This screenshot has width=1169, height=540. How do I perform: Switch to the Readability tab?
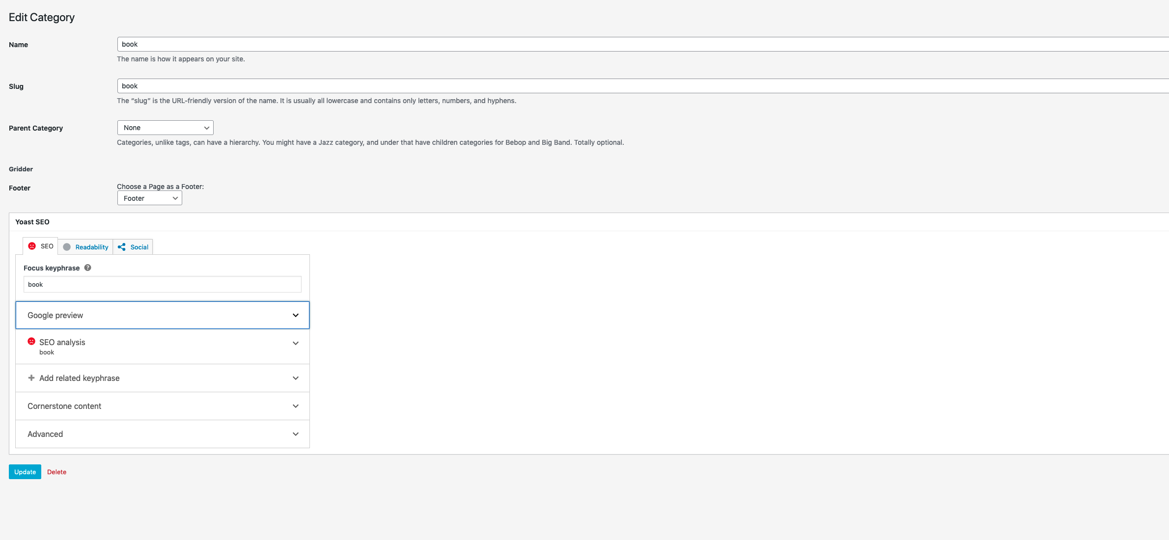coord(91,247)
